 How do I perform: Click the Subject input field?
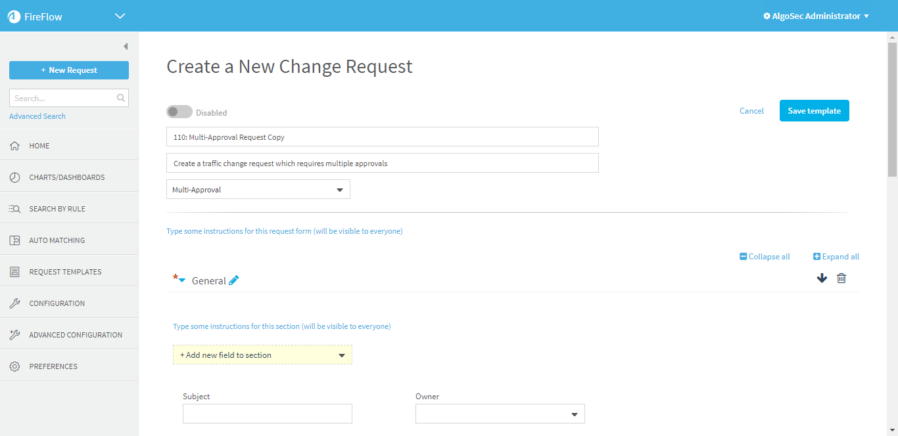(x=267, y=414)
